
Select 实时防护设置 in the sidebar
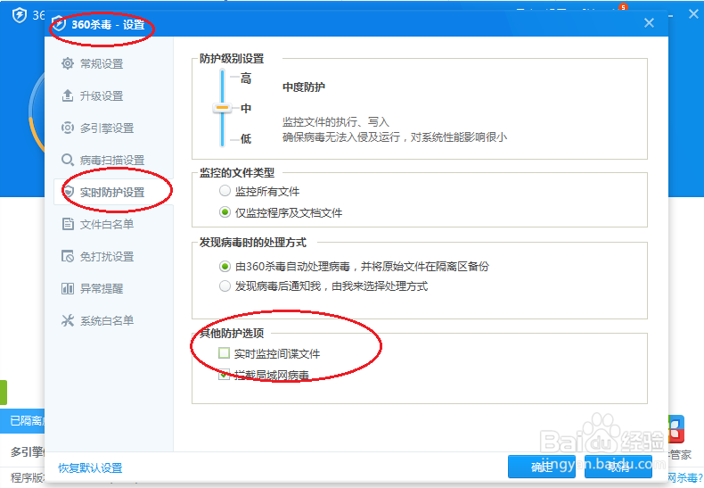coord(113,193)
